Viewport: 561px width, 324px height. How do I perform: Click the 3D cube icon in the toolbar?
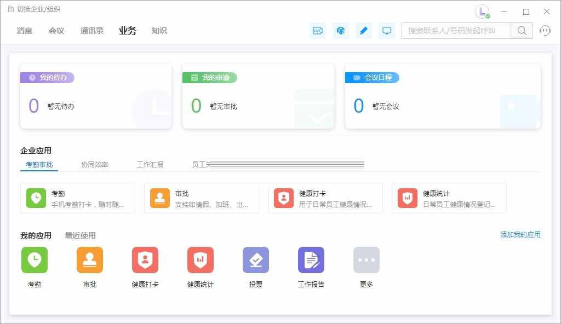tap(340, 31)
